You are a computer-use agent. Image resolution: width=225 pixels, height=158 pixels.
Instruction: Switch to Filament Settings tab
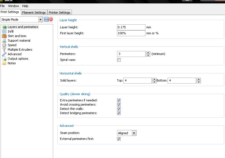[x=34, y=12]
